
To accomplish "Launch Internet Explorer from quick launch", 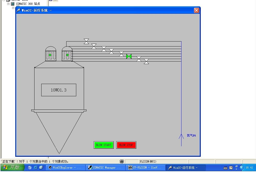I will [x=35, y=167].
